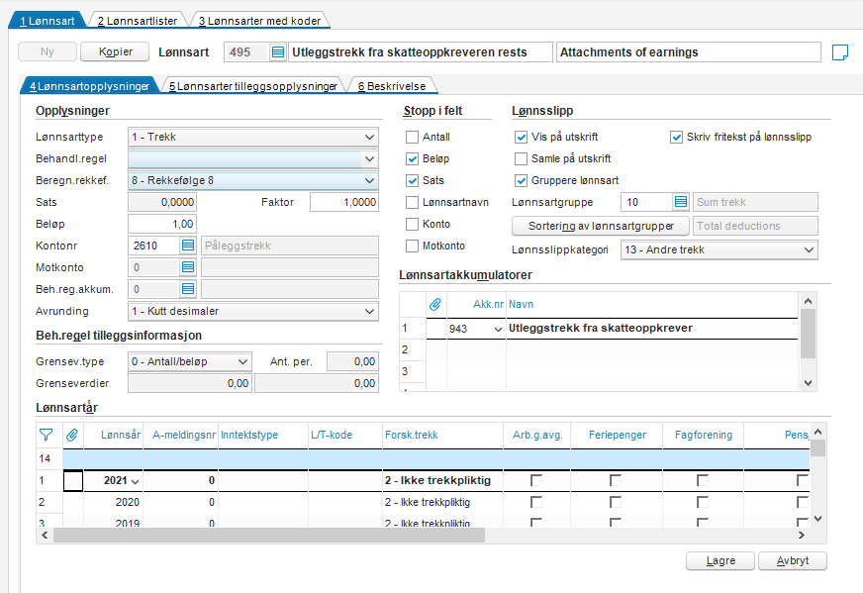Click the Lønnsartår horizontal scrollbar thumb
The image size is (863, 593).
[x=269, y=536]
